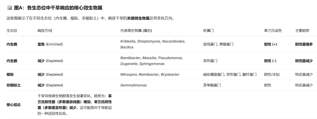Click the 非根际土 row label
The height and width of the screenshot is (119, 317).
(x=14, y=85)
